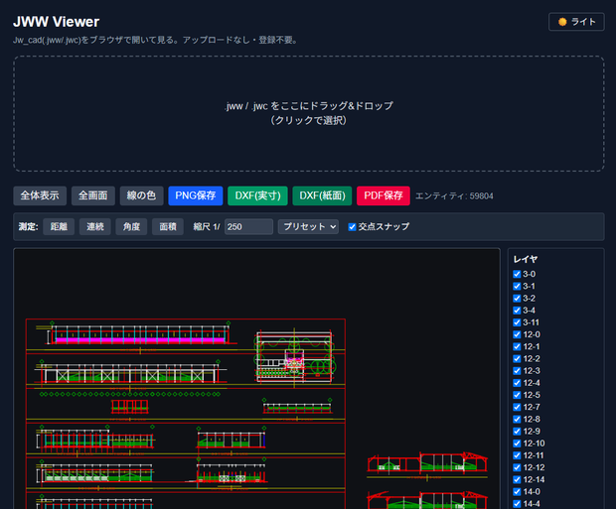
Task: Toggle layer 3-2 checkbox
Action: [517, 299]
